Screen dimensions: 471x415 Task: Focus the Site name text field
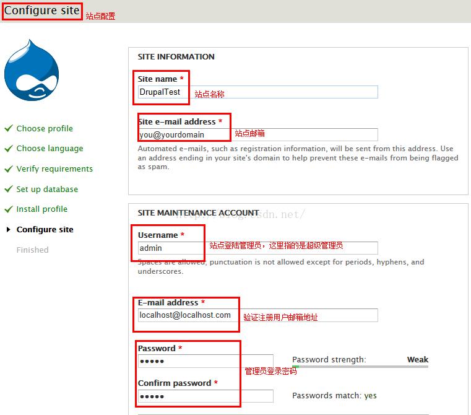coord(257,92)
